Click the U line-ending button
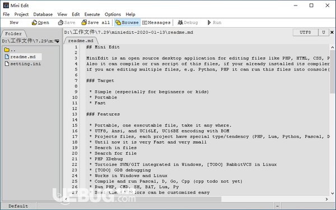 (x=324, y=32)
